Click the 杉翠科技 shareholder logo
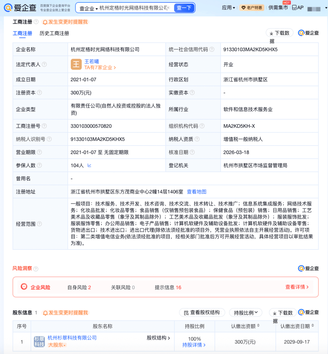Image resolution: width=328 pixels, height=354 pixels. [x=39, y=342]
